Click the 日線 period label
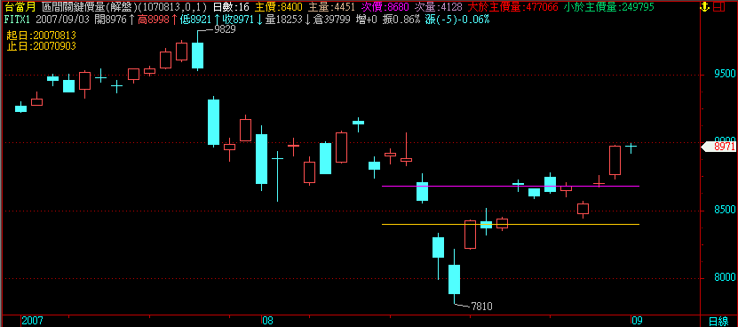This screenshot has width=738, height=327. pos(718,322)
